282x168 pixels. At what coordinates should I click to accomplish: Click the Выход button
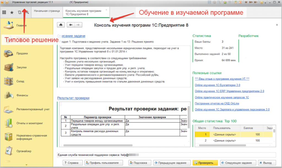tap(267, 163)
